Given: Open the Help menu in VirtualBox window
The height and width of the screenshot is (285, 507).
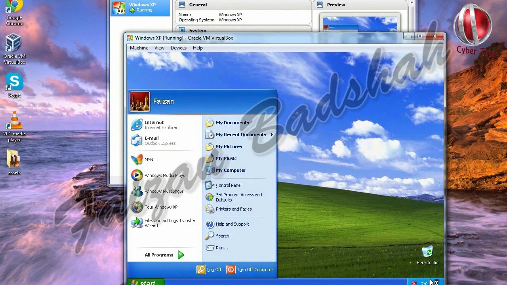Looking at the screenshot, I should [198, 48].
